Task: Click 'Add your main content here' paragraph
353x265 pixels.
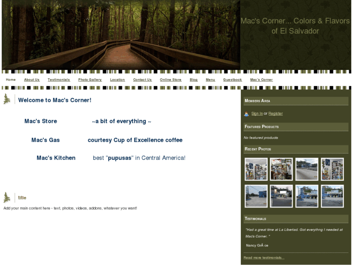Action: 70,208
